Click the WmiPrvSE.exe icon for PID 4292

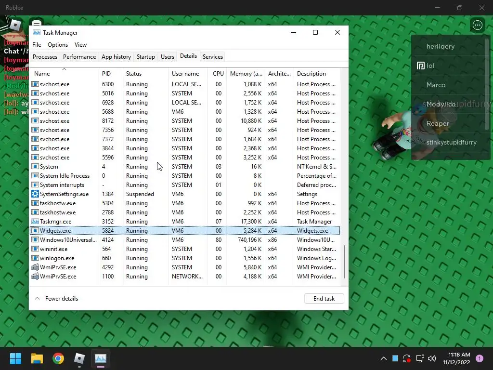pos(35,267)
